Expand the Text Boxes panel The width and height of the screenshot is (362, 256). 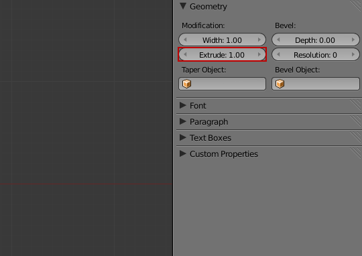point(183,137)
